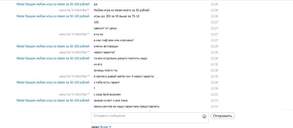Open the emoticon picker smiley icon
The height and width of the screenshot is (128, 293).
coord(204,117)
